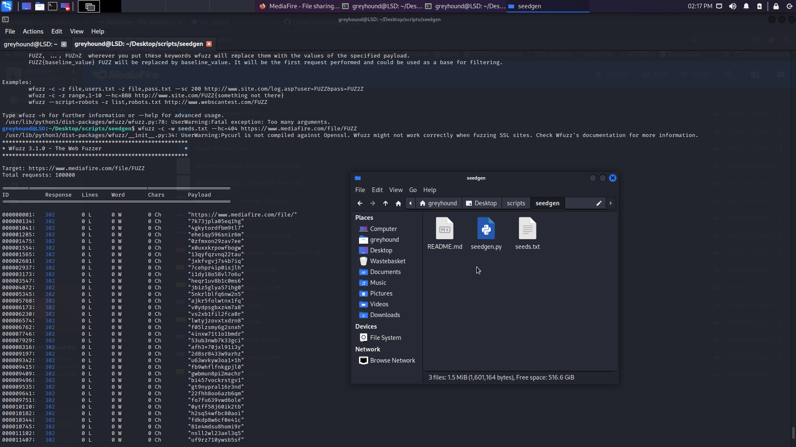The width and height of the screenshot is (796, 447).
Task: Launch a terminal from the top panel
Action: [x=53, y=6]
